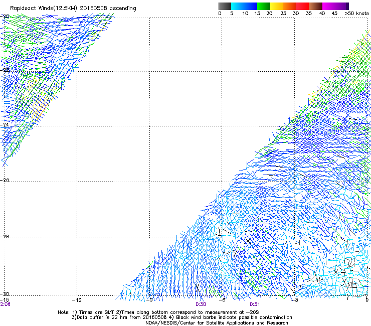Click the purple "0:31" time marker
Image resolution: width=371 pixels, height=326 pixels.
pos(255,304)
